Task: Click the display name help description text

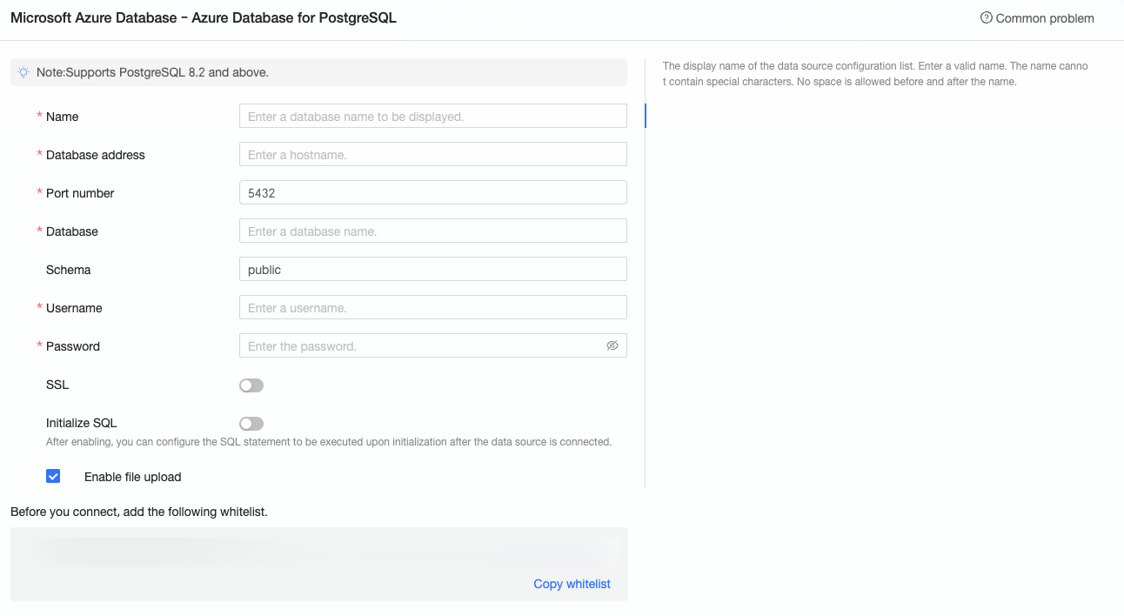Action: coord(874,74)
